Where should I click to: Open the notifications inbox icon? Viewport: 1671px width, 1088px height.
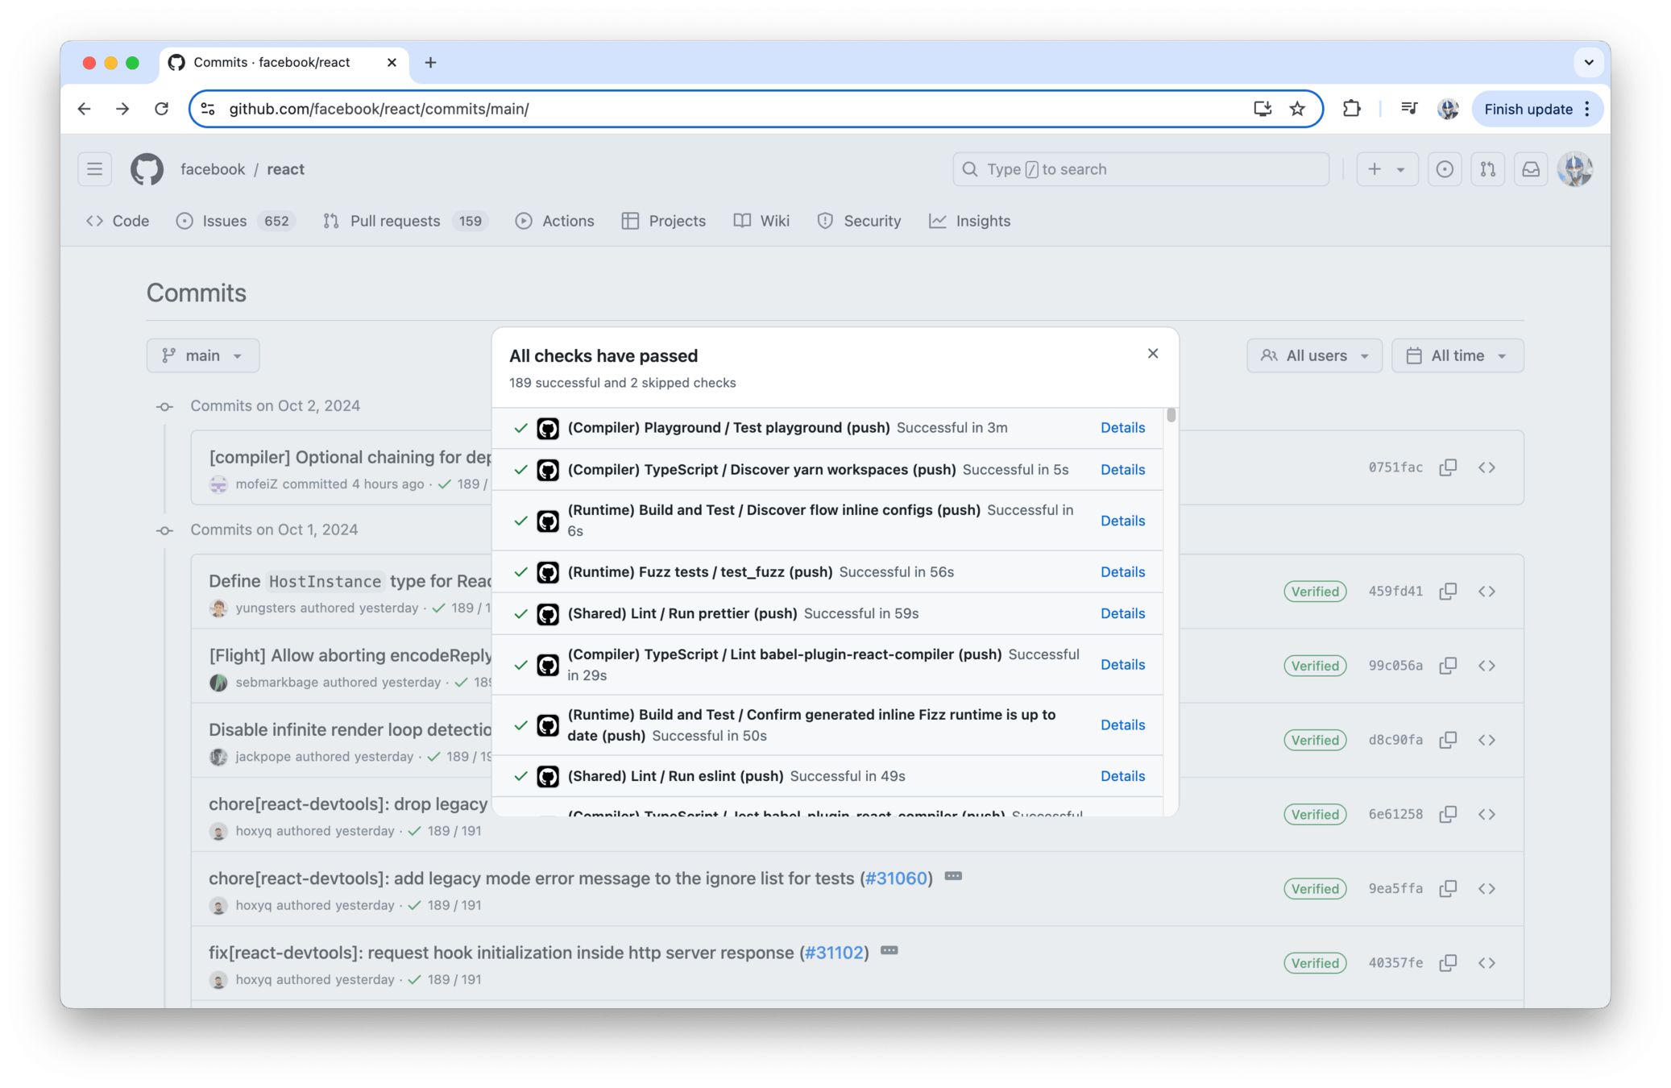pyautogui.click(x=1530, y=169)
